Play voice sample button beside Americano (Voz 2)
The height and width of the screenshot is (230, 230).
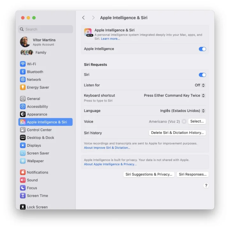pos(184,121)
